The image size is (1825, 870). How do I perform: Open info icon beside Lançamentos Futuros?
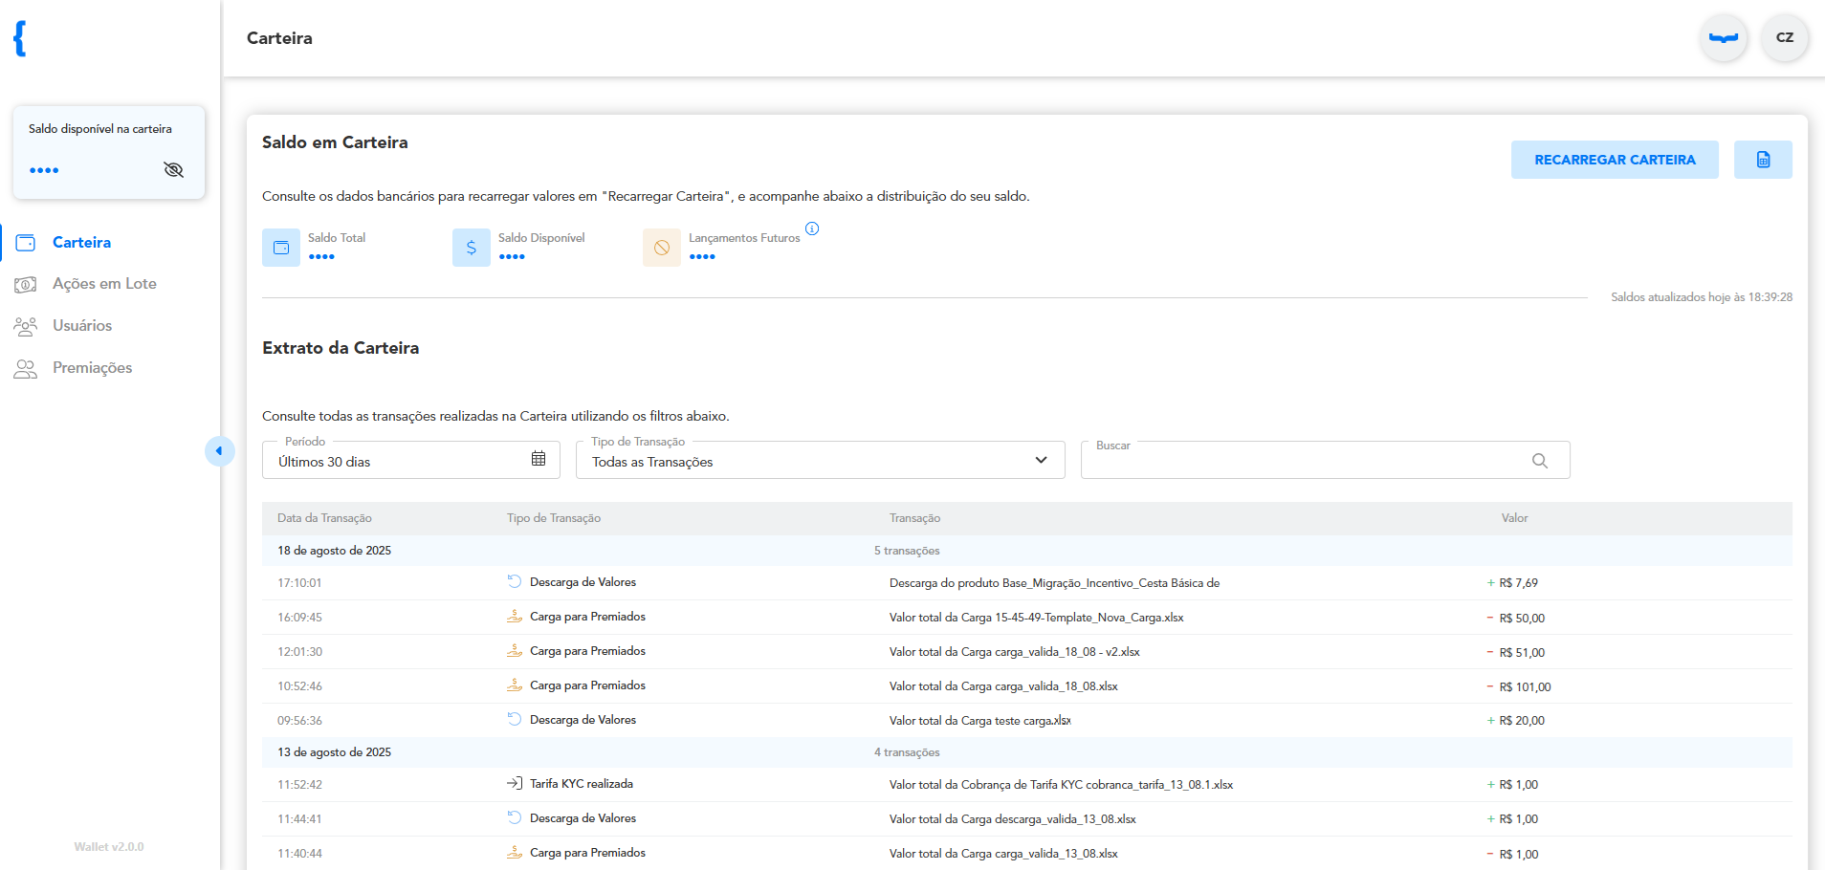[x=812, y=228]
